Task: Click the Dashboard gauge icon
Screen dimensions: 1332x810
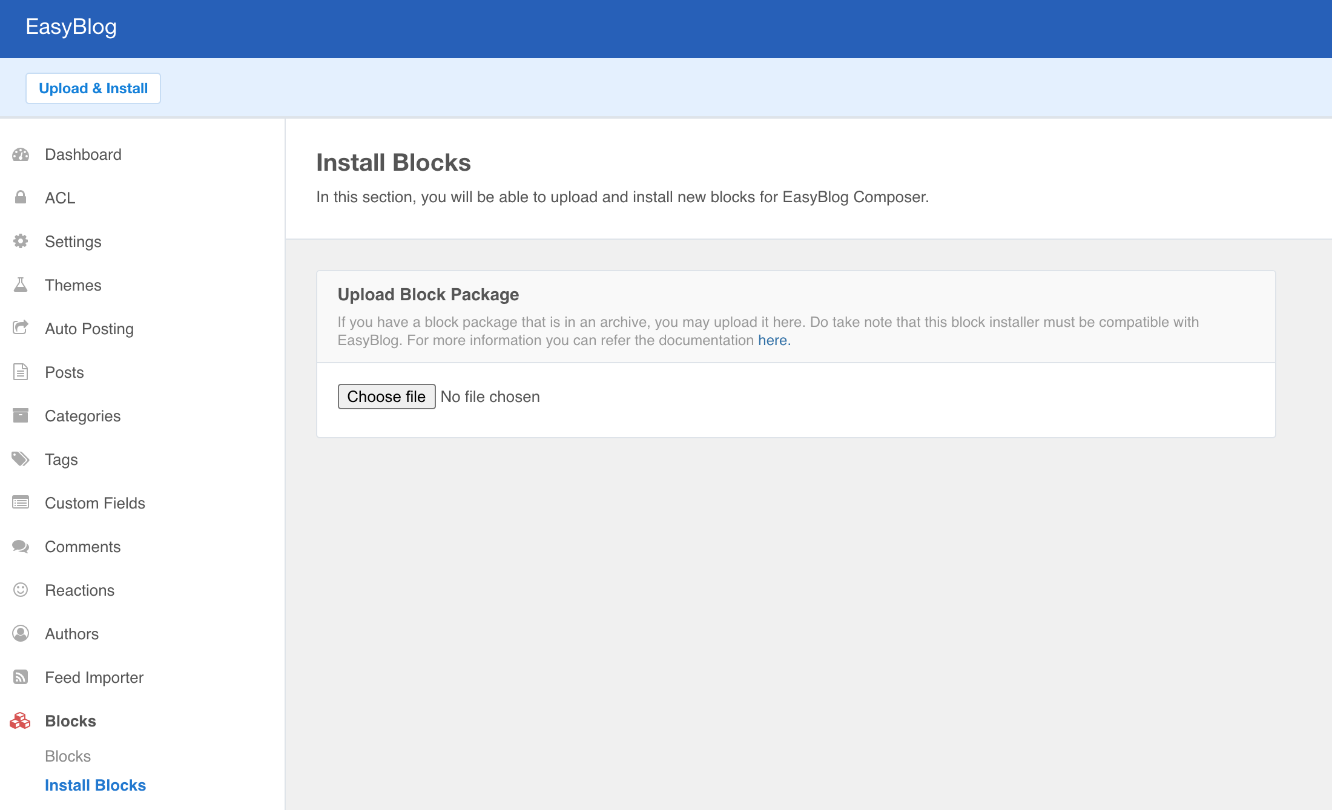Action: pos(21,154)
